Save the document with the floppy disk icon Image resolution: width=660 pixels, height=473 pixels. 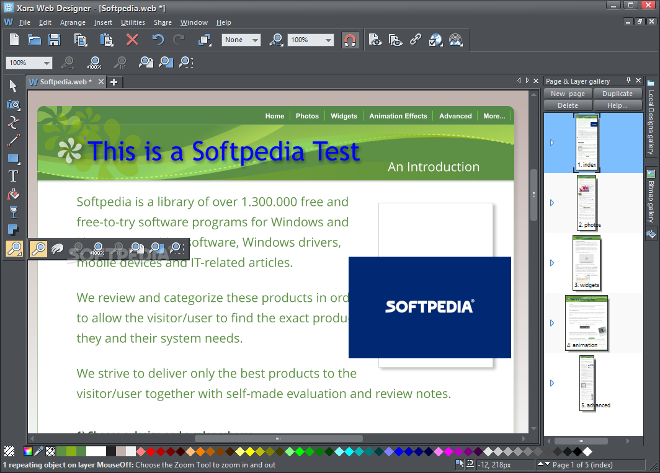click(55, 40)
